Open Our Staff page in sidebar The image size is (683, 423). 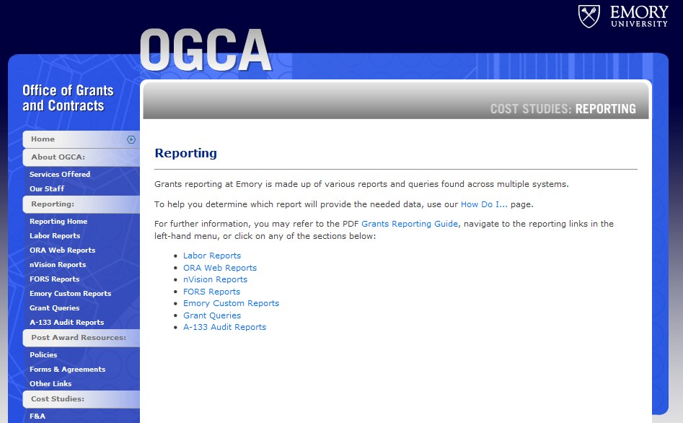[47, 189]
